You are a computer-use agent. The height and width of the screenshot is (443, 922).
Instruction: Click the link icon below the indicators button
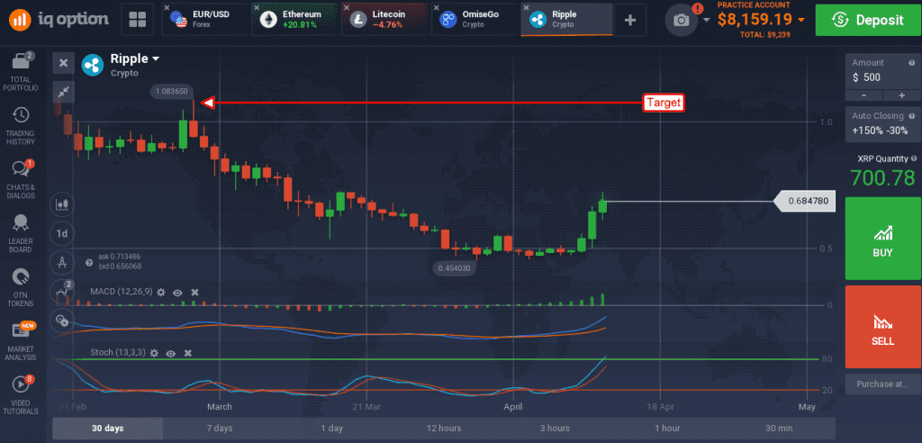62,320
